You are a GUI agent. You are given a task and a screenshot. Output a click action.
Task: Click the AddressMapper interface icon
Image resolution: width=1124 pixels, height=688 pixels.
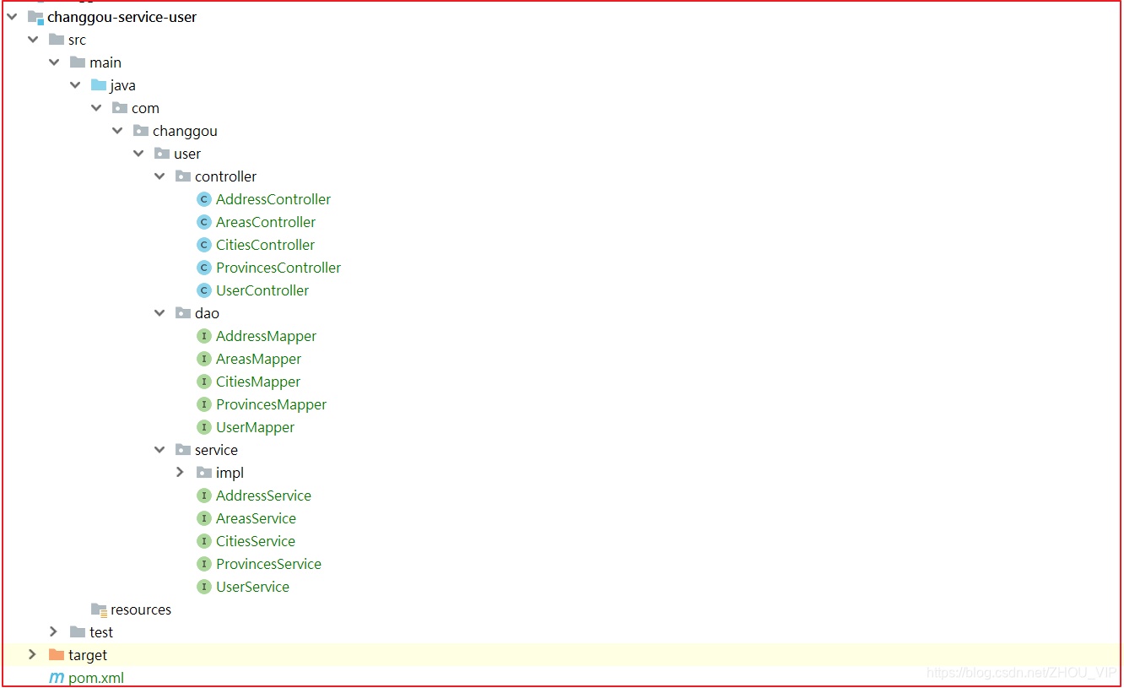(x=203, y=336)
